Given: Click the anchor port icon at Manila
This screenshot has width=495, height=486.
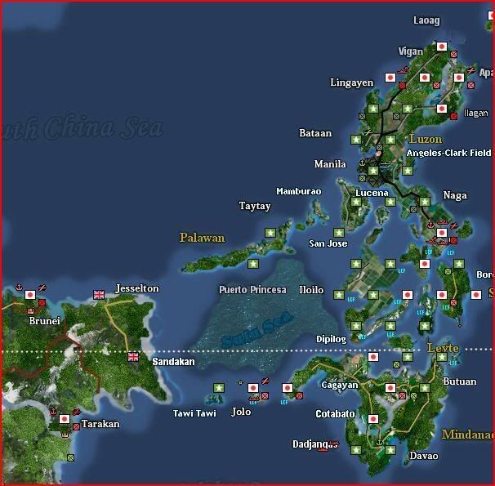Looking at the screenshot, I should point(362,163).
